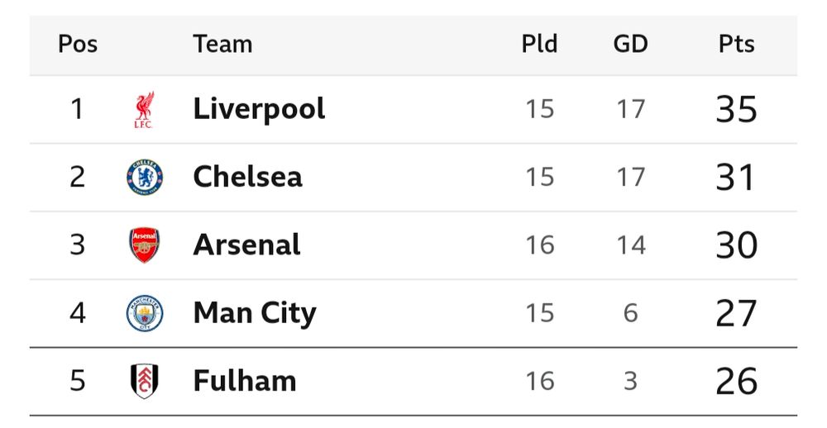Image resolution: width=827 pixels, height=428 pixels.
Task: Select Man City's goal difference of 6
Action: [631, 313]
